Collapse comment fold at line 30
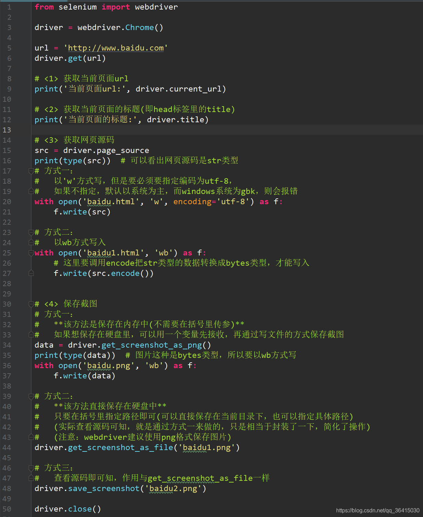Viewport: 423px width, 517px height. [x=31, y=304]
